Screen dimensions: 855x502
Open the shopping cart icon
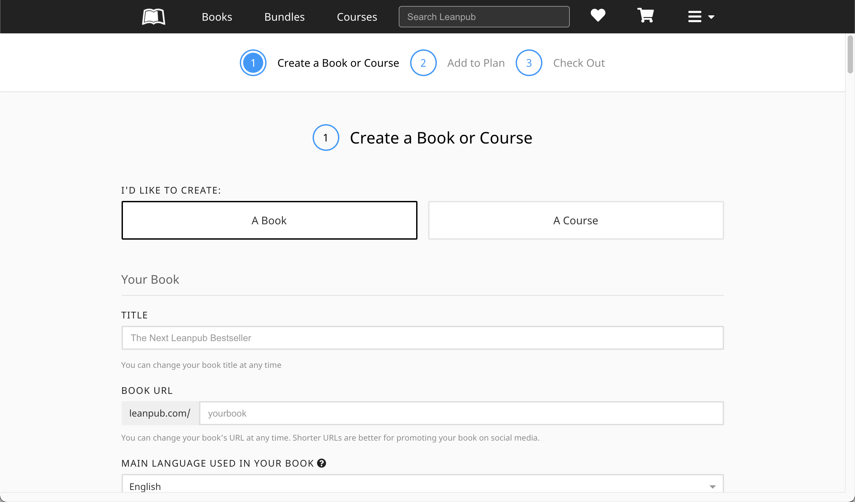tap(645, 16)
